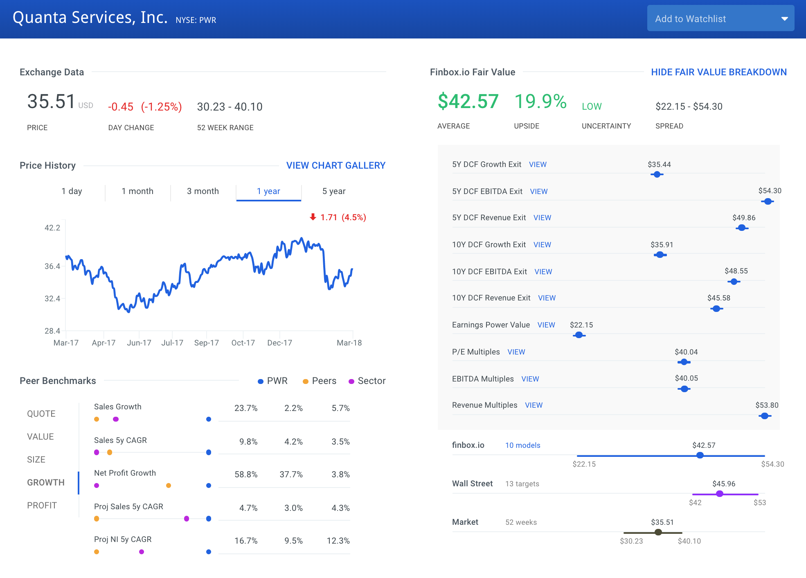Click the 5Y DCF Growth Exit $35.44 marker
This screenshot has width=806, height=578.
click(x=657, y=174)
